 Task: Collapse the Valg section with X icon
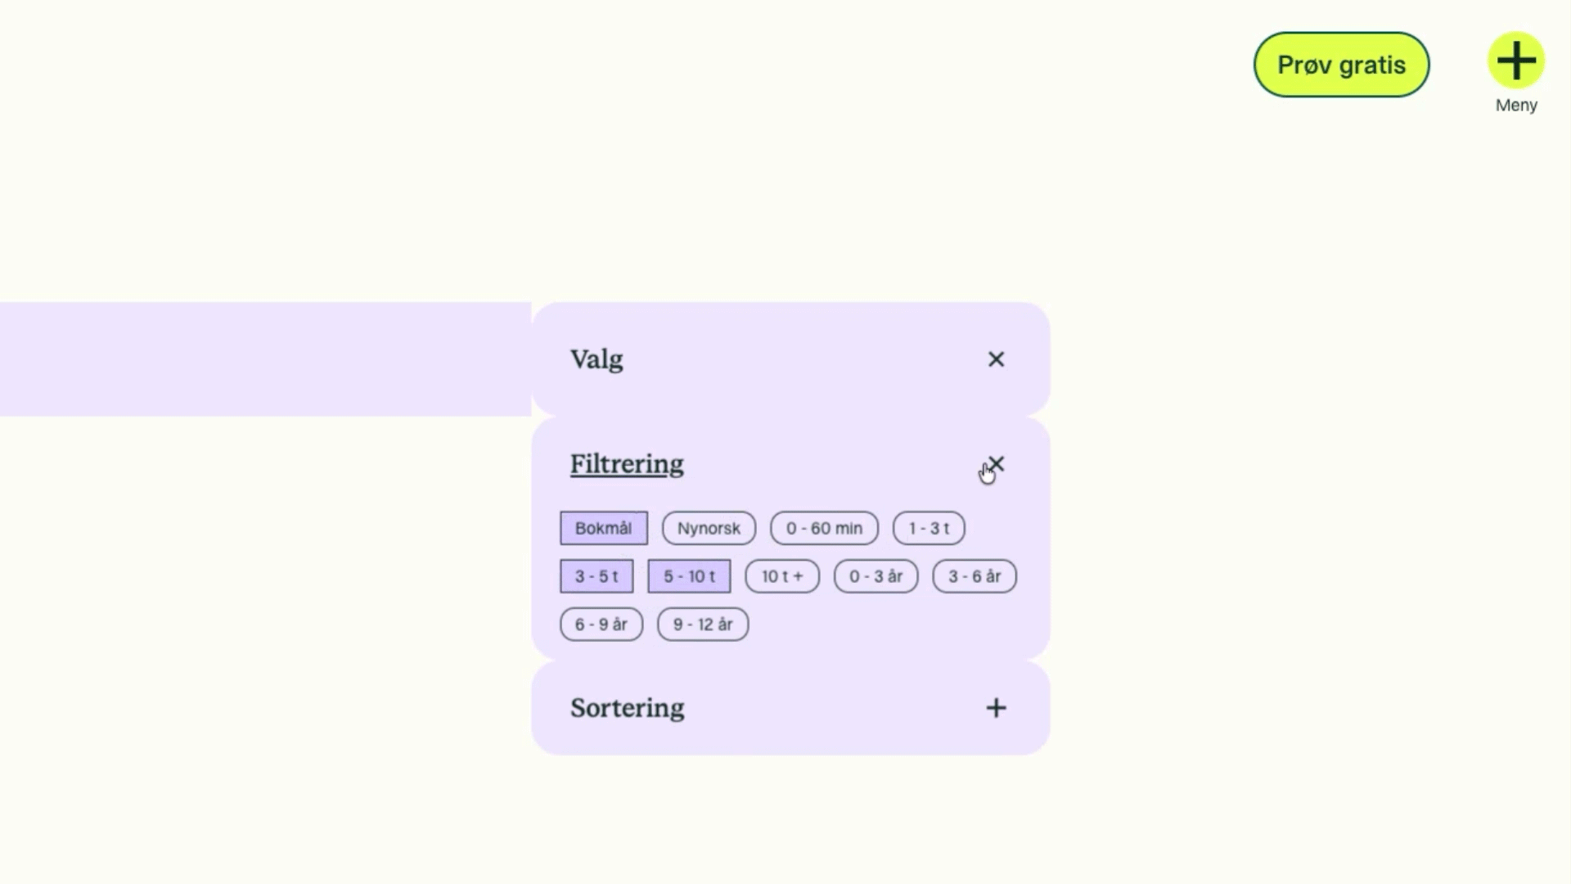(996, 359)
